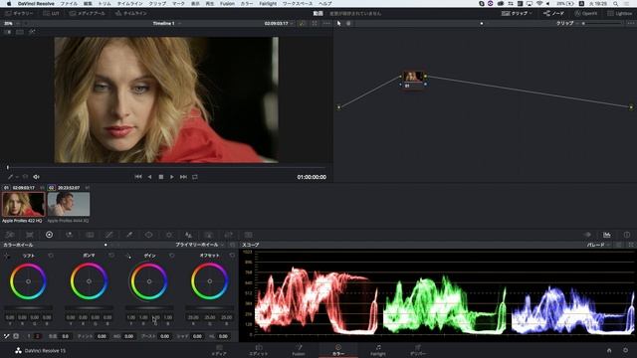Toggle Media Pool panel
This screenshot has height=358, width=637.
click(87, 13)
